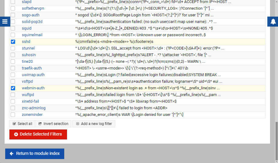This screenshot has width=278, height=163.
Task: Click the Invert selection button
Action: 53,124
